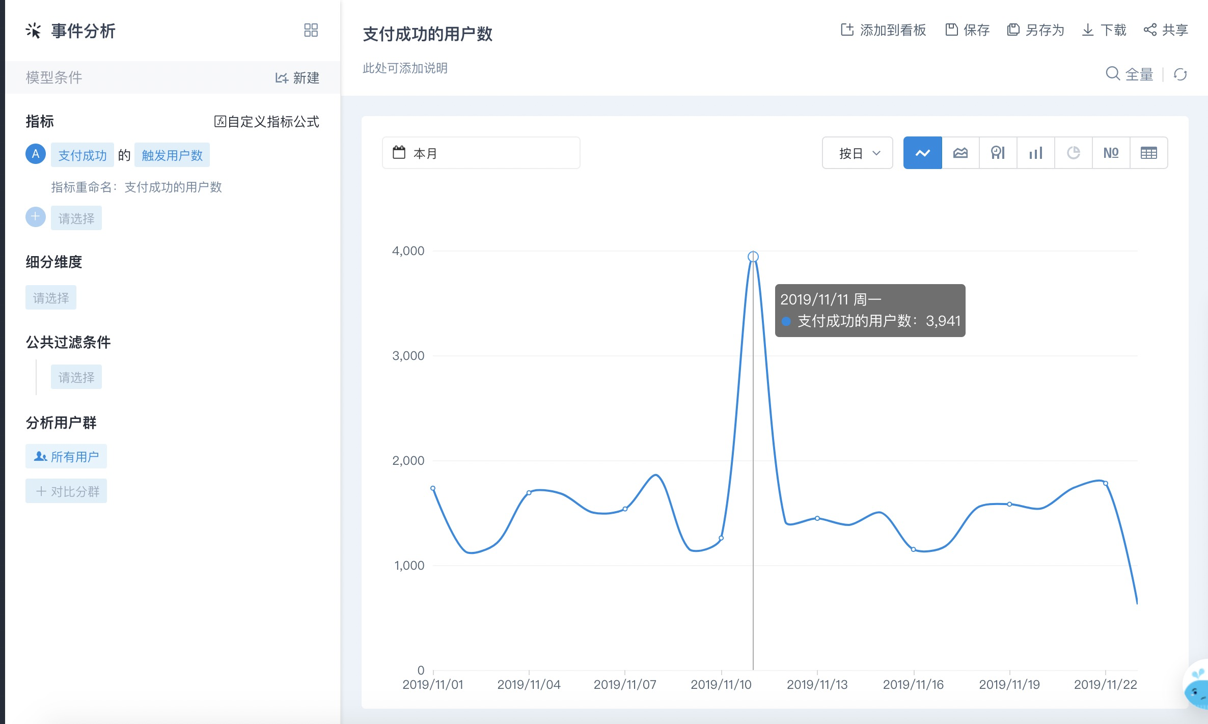This screenshot has width=1208, height=724.
Task: Switch to the table view
Action: [x=1149, y=153]
